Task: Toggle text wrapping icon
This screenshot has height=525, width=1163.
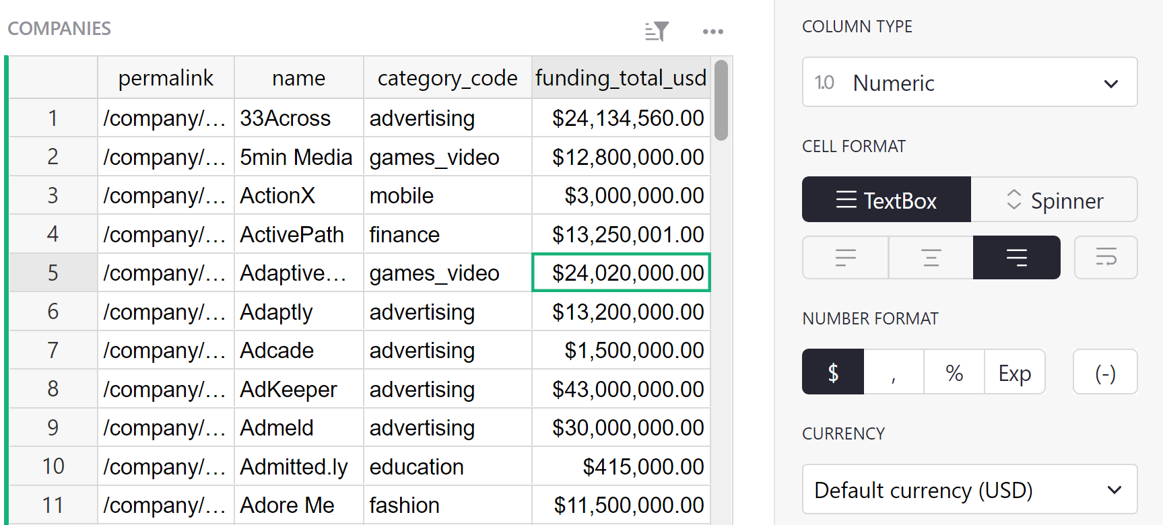Action: 1106,258
